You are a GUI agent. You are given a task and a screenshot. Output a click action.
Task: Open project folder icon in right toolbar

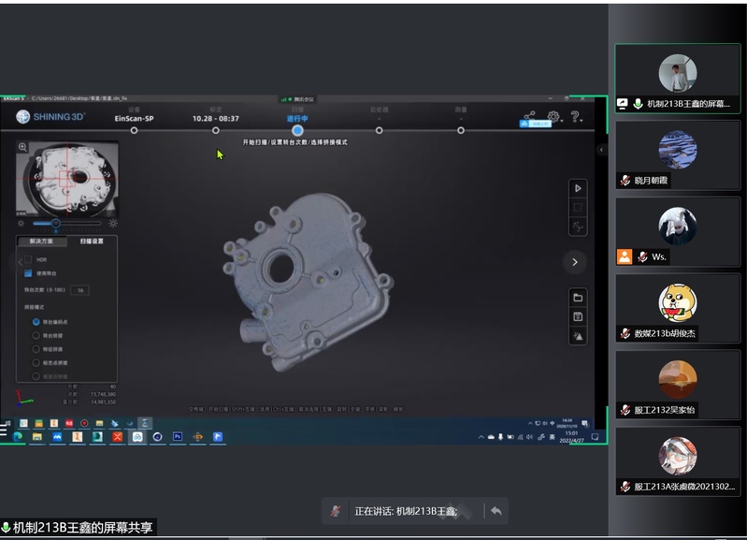(578, 298)
